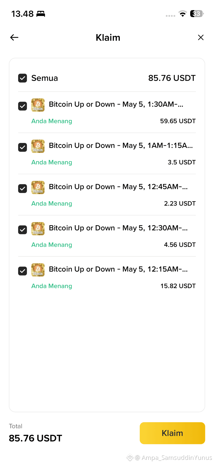214x464 pixels.
Task: Uncheck the 3.5 USDT reward checkbox
Action: coord(22,147)
